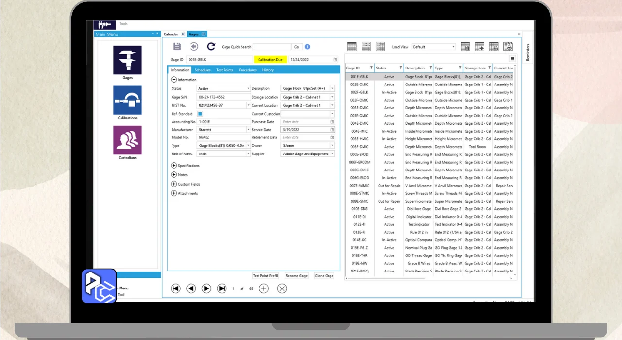Select the first grid view layout icon
The width and height of the screenshot is (622, 340).
(352, 47)
